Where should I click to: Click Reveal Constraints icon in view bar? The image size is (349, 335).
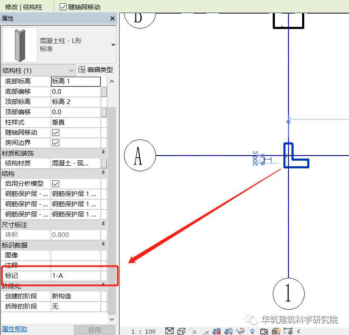pyautogui.click(x=288, y=331)
